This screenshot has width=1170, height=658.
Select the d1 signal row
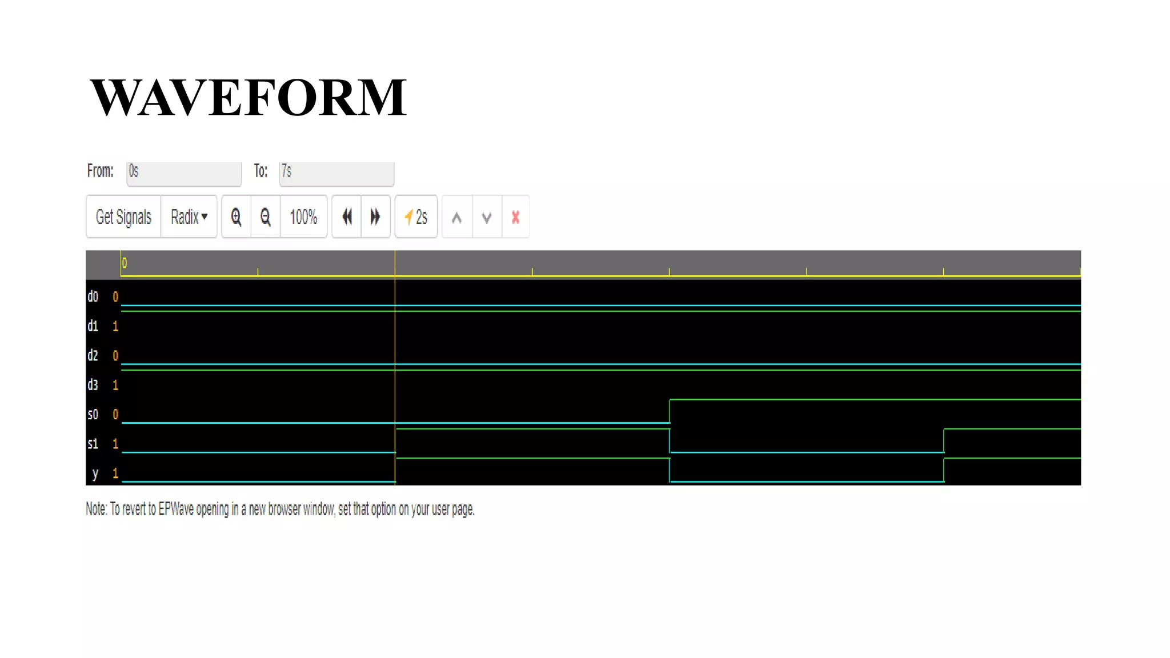point(583,326)
